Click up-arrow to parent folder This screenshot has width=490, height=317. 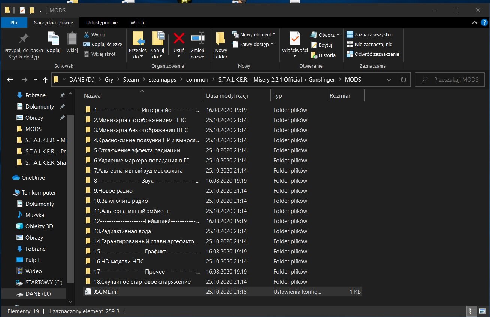point(45,80)
